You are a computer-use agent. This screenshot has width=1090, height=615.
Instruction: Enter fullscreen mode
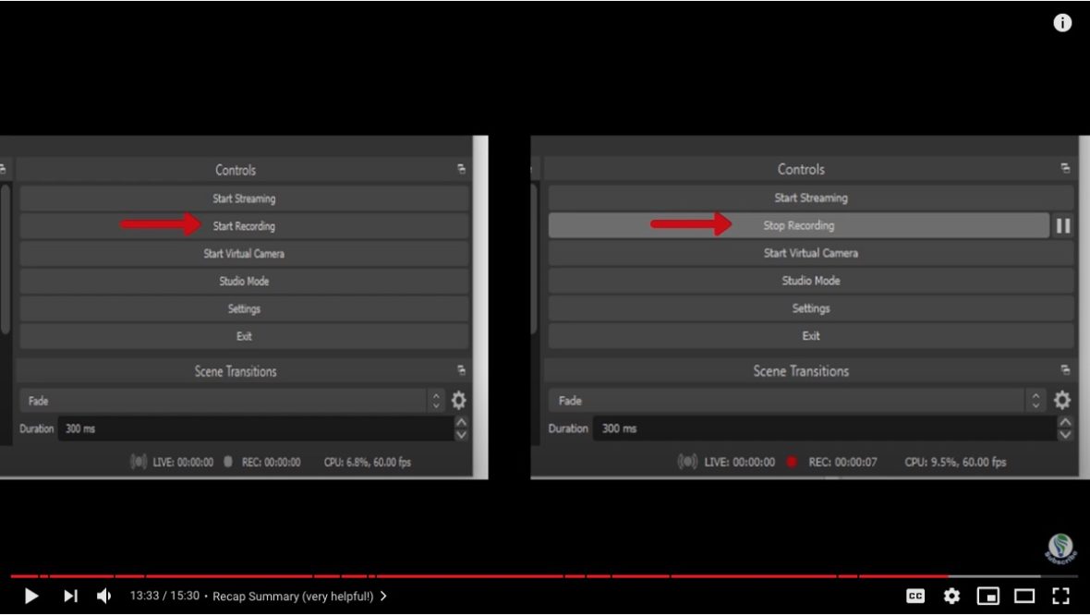click(1060, 596)
